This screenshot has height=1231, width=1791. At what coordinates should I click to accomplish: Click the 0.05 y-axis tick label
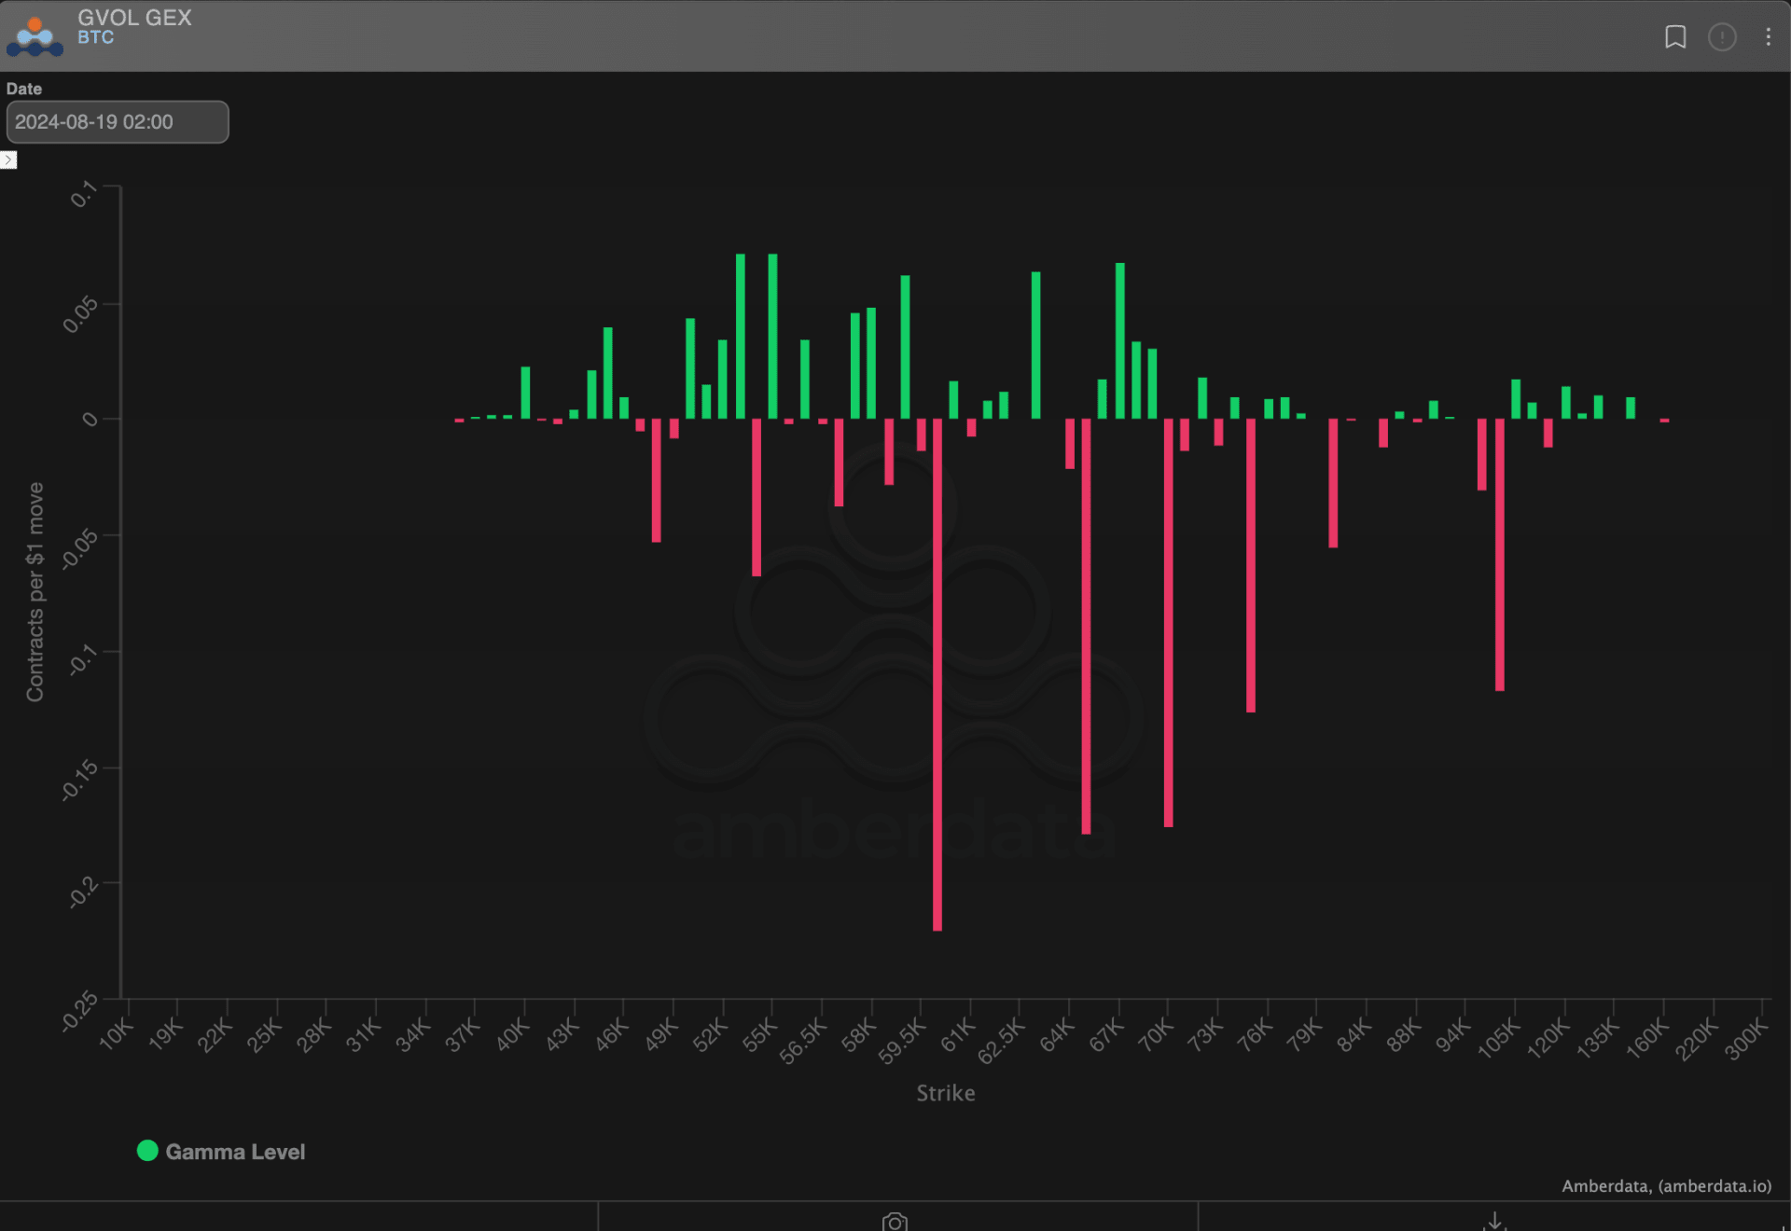click(81, 314)
